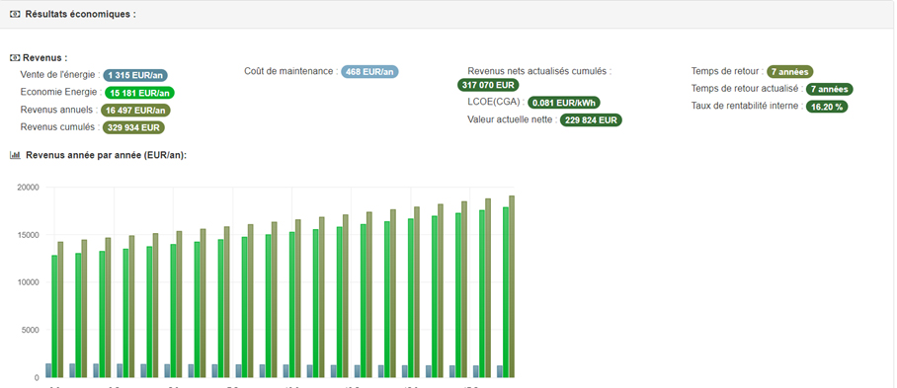Click the Economie Energie label

61,92
